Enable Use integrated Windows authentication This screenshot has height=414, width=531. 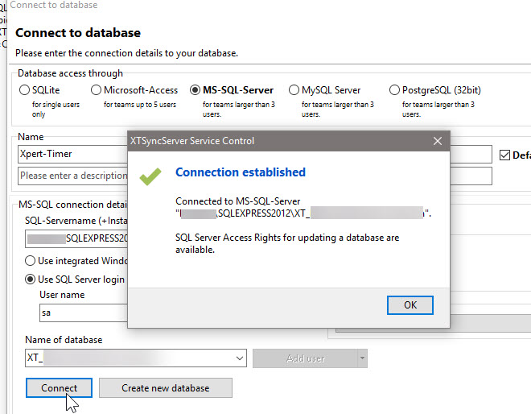(x=31, y=261)
